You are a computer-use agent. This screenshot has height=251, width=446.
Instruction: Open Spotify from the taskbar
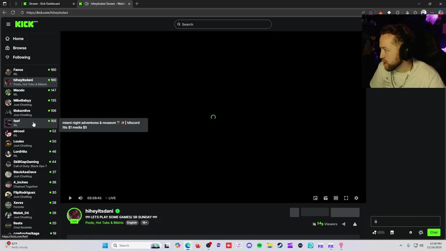click(x=259, y=245)
